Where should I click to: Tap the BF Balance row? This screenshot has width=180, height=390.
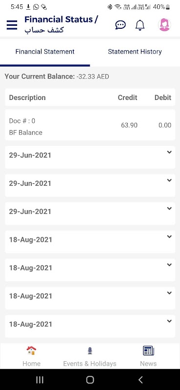click(x=90, y=126)
